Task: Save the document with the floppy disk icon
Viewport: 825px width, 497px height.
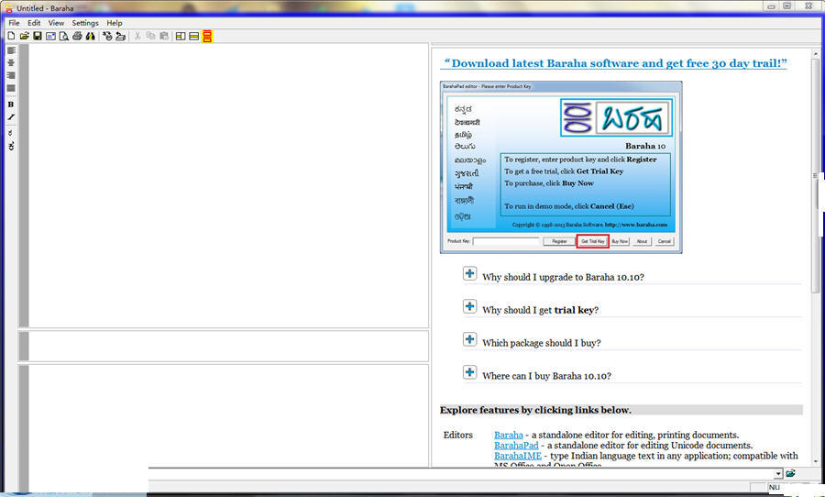Action: (x=38, y=36)
